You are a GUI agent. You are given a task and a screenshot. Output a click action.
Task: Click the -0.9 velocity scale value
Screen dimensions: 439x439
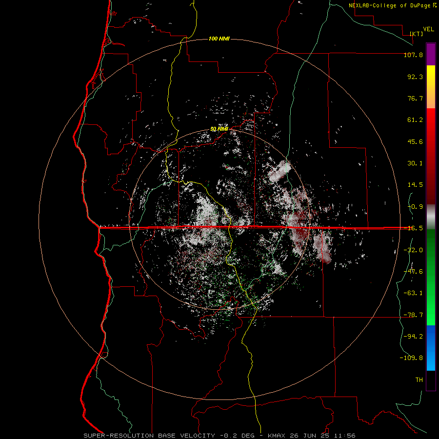(415, 207)
